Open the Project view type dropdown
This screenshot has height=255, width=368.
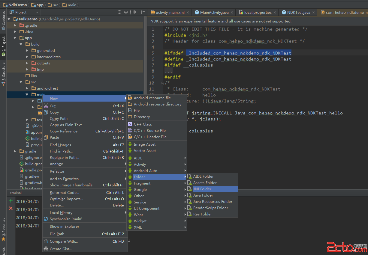point(37,12)
